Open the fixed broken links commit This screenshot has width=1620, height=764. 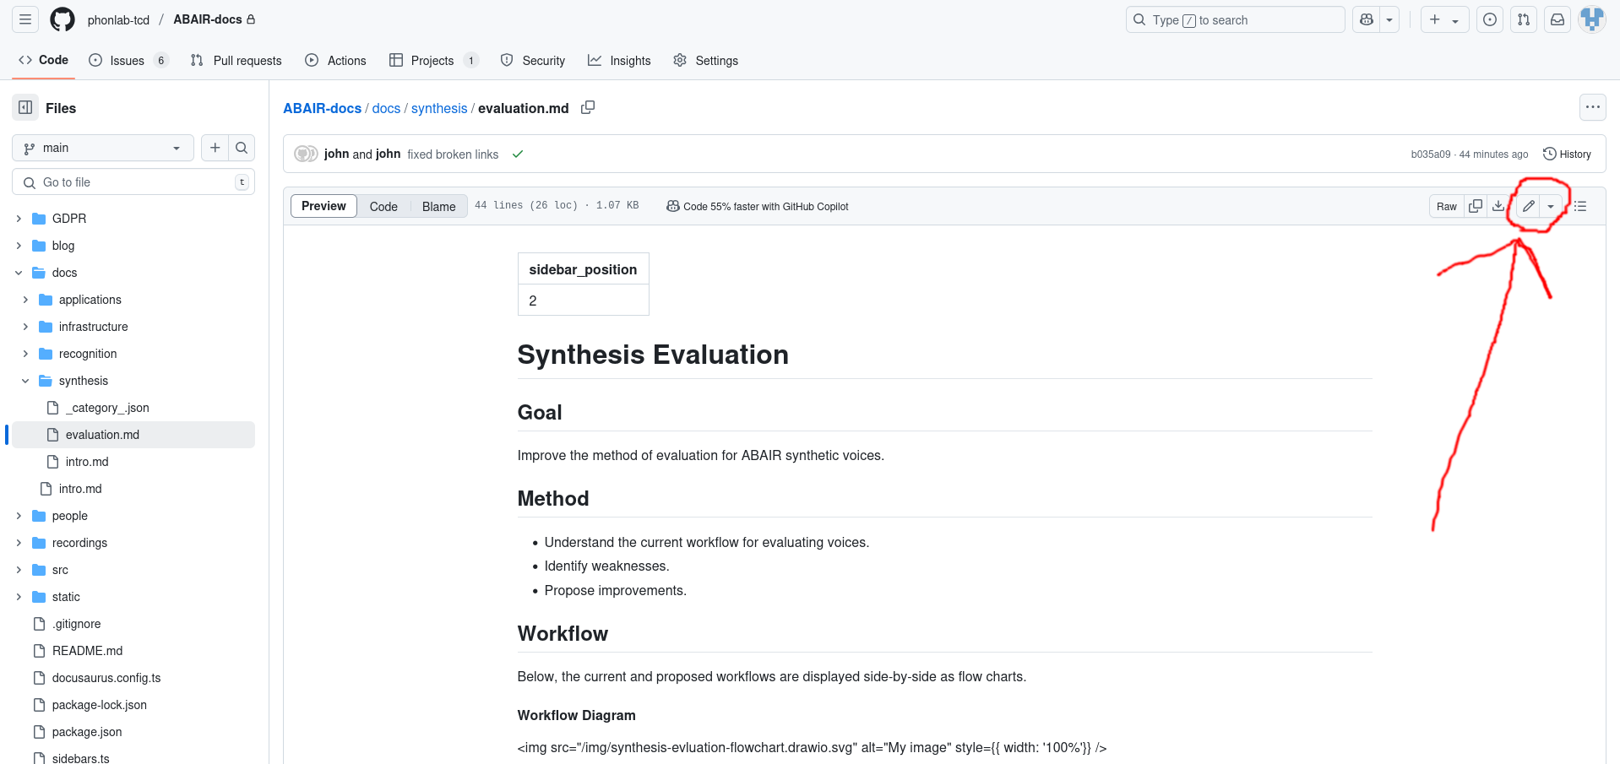453,154
